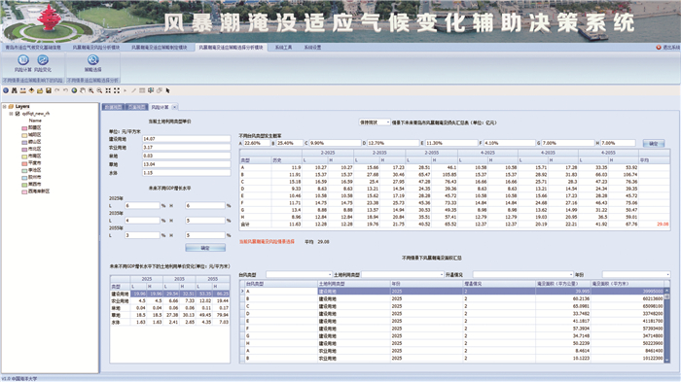Click the 淹没面积(平方公里) column header
681x382 pixels.
[x=563, y=284]
